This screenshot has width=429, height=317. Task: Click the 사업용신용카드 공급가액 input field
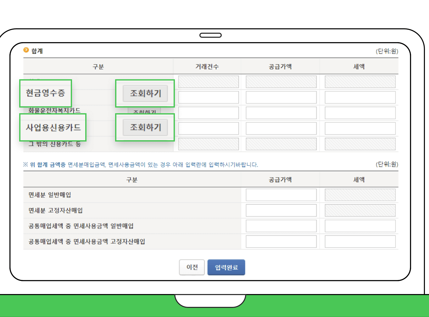(x=281, y=128)
